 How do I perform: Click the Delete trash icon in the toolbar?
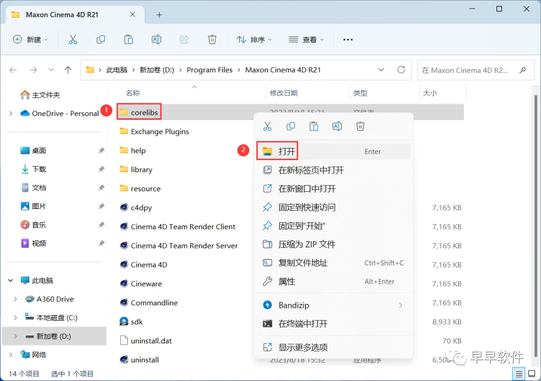212,40
